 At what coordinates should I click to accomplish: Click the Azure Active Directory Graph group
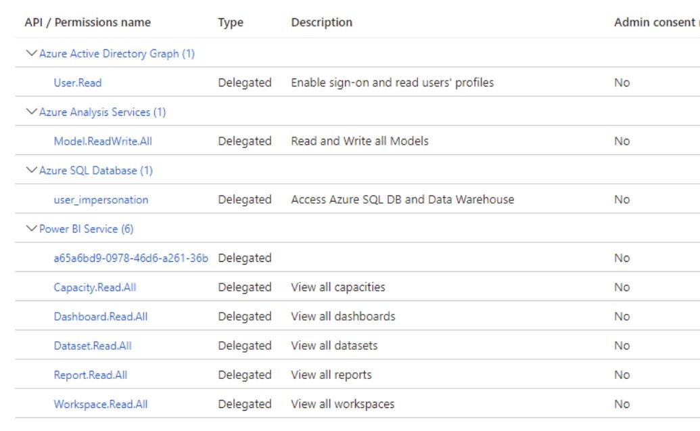point(117,54)
